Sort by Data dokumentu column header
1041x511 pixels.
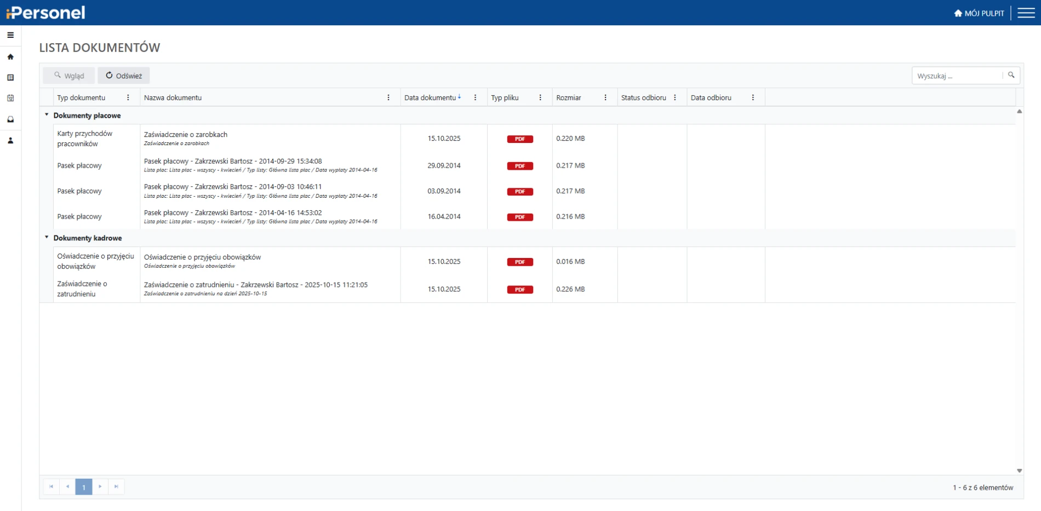(430, 97)
